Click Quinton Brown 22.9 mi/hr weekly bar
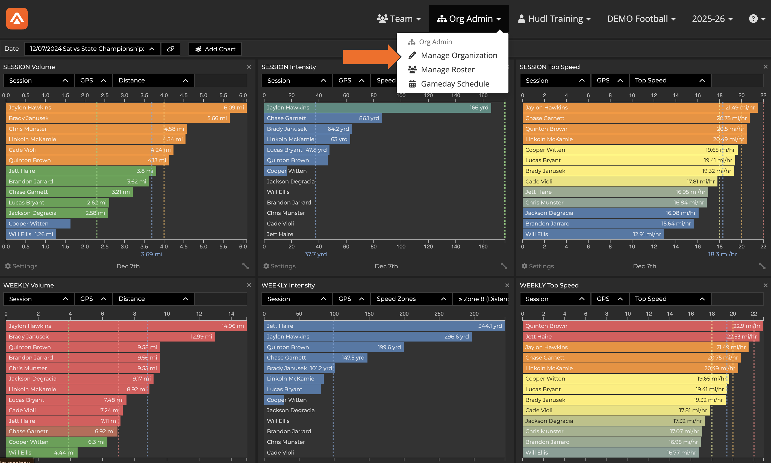 point(643,326)
